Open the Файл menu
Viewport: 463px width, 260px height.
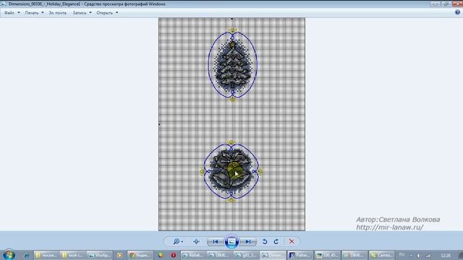click(12, 13)
